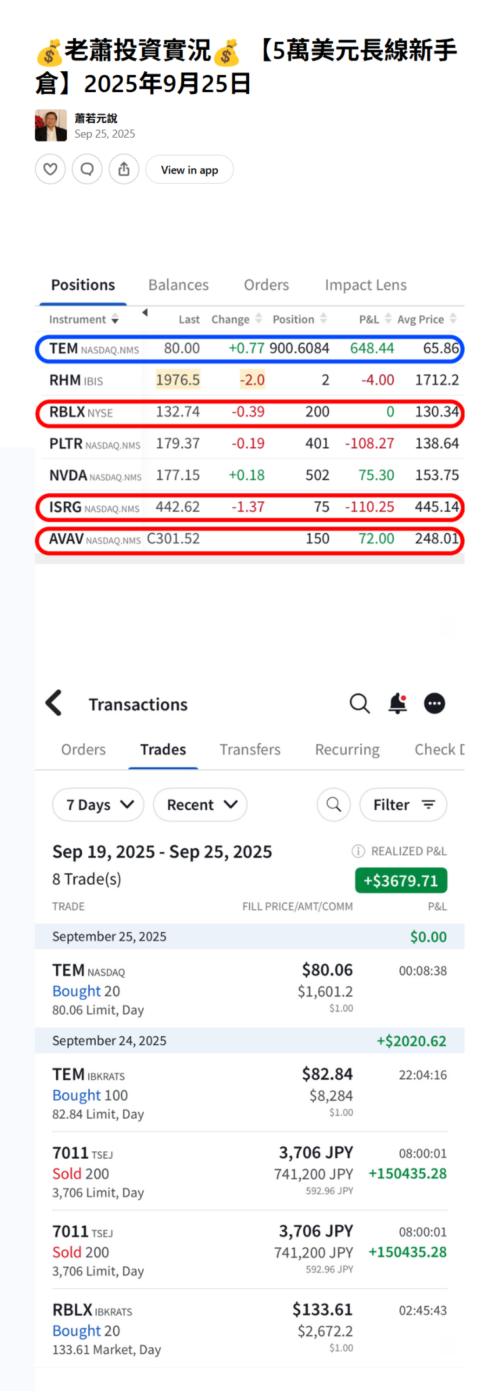This screenshot has width=502, height=1391.
Task: Open the three-dot more options menu
Action: [x=435, y=703]
